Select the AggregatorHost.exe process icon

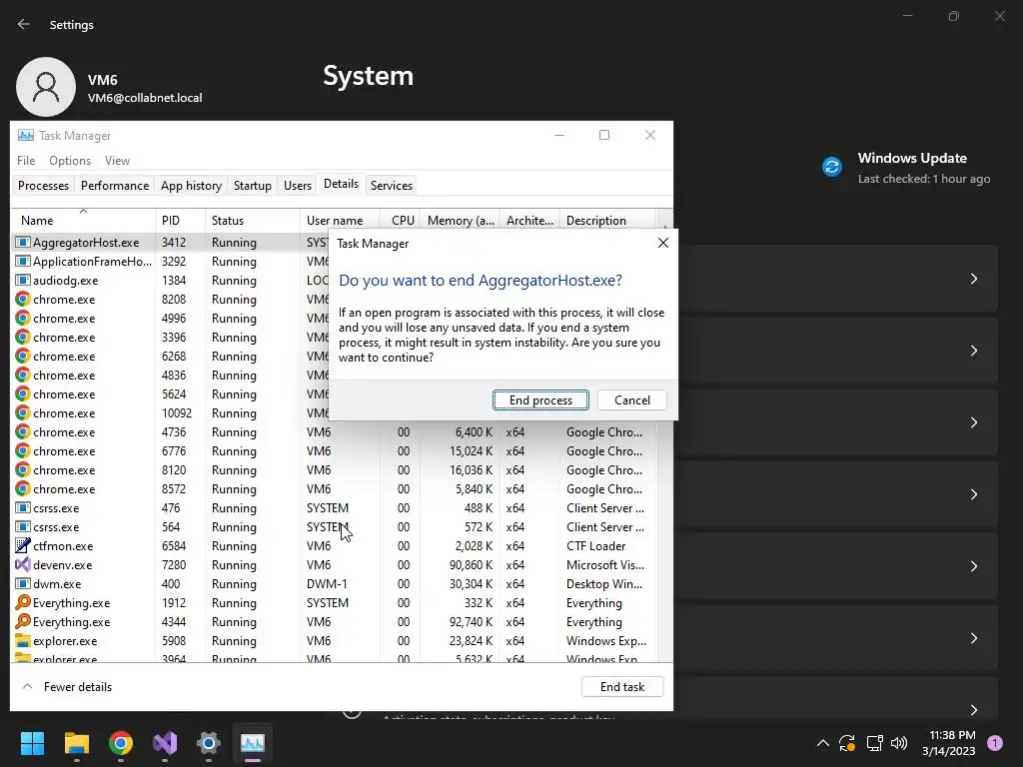pos(23,242)
